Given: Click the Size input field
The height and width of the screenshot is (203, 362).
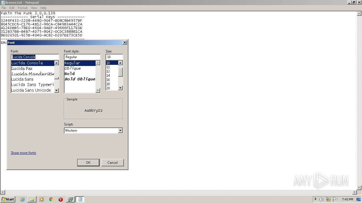Looking at the screenshot, I should tap(114, 57).
